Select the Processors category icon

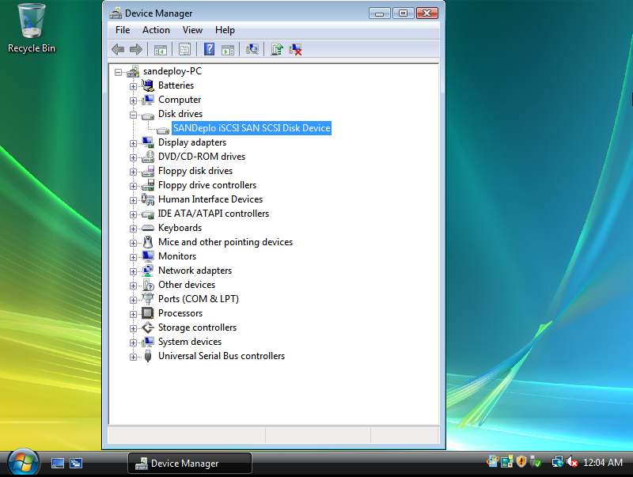click(x=148, y=313)
